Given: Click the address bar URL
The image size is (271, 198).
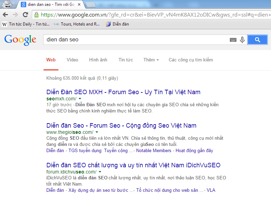Looking at the screenshot, I should click(156, 15).
